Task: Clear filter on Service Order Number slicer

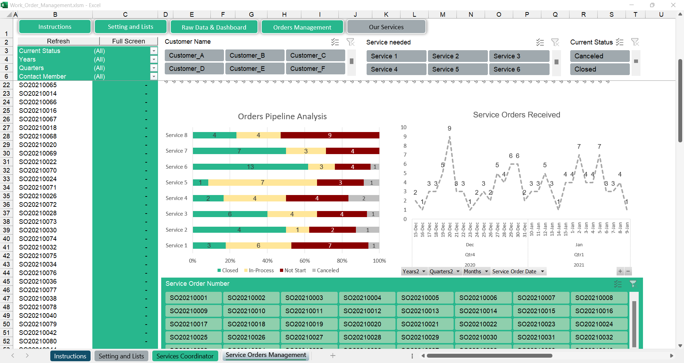Action: coord(633,284)
